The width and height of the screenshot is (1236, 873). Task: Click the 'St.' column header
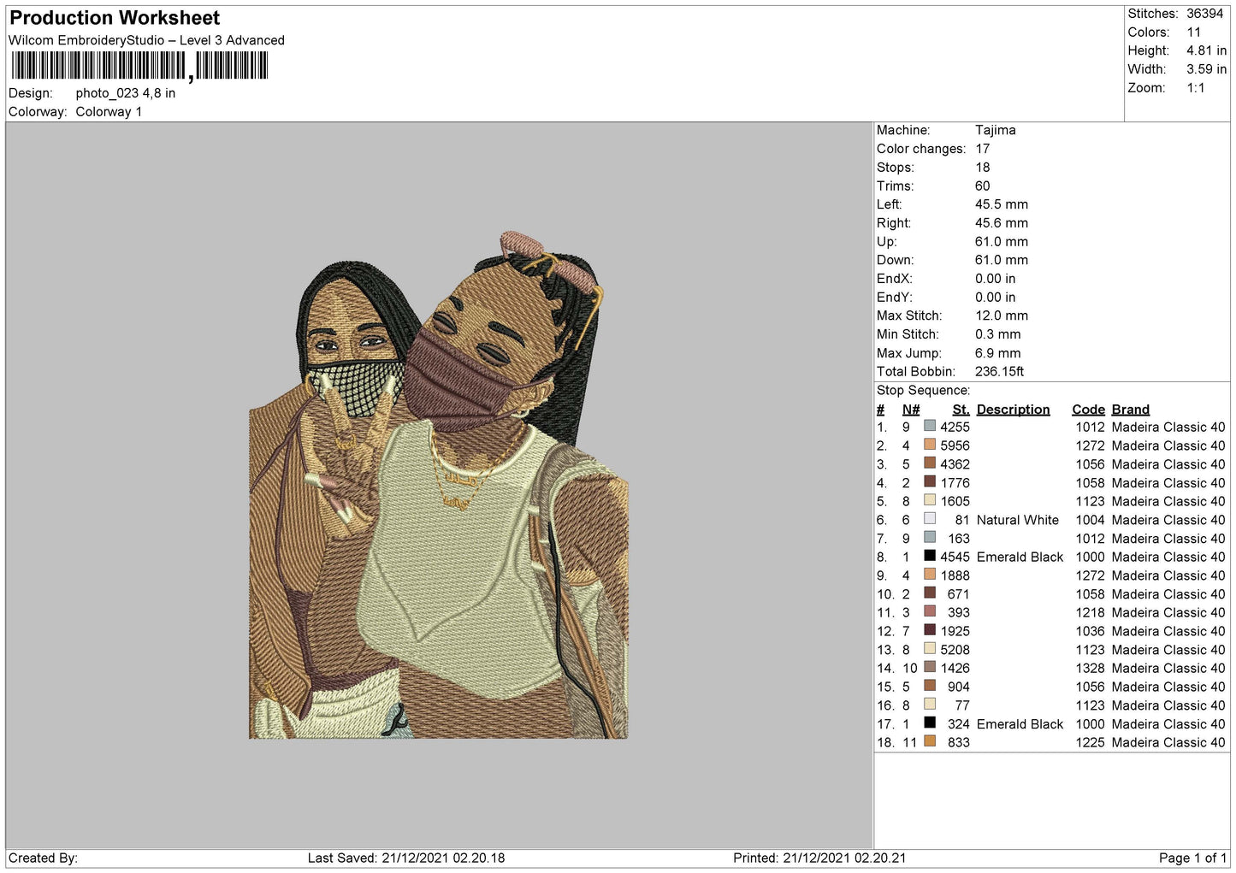961,410
